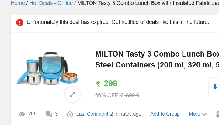
Task: Expand the product image to full size
Action: tap(72, 94)
